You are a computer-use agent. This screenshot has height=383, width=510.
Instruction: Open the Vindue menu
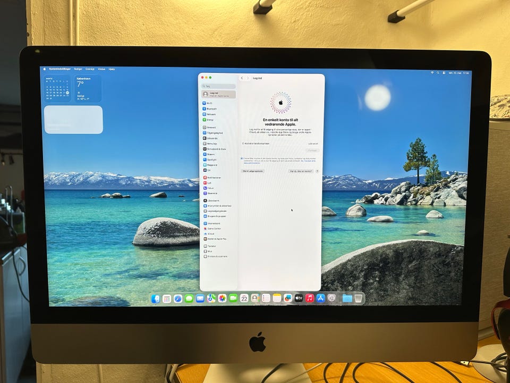[101, 69]
